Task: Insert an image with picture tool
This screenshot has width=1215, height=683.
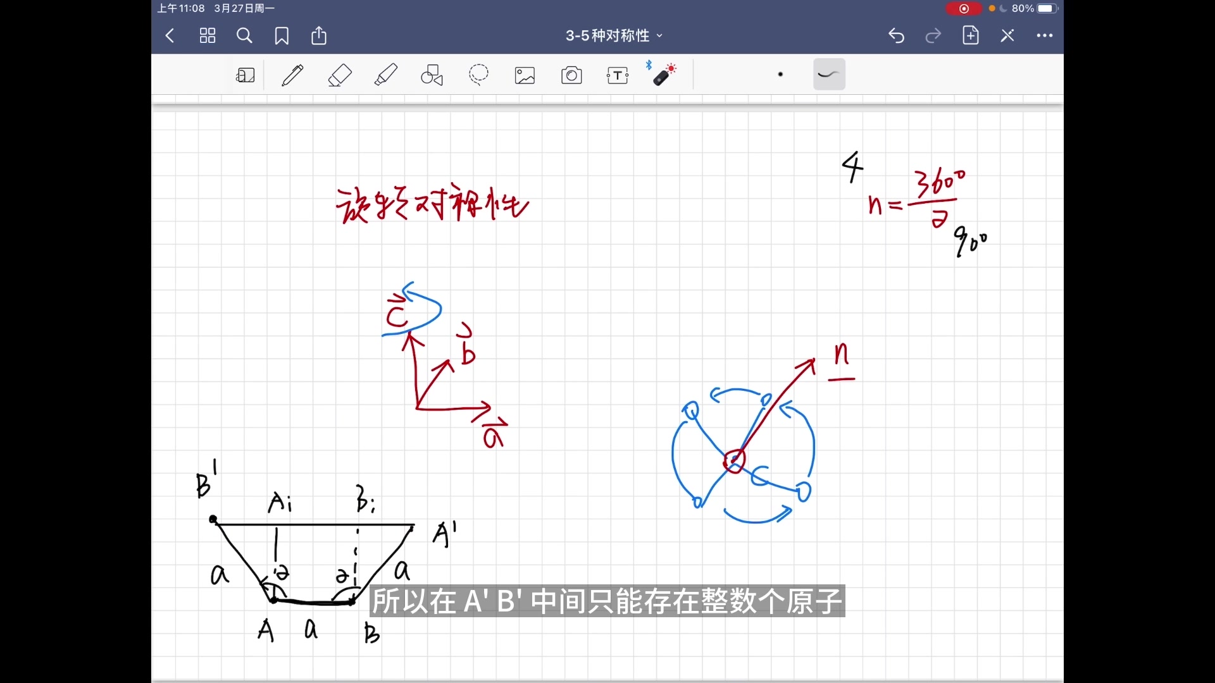Action: [x=525, y=76]
